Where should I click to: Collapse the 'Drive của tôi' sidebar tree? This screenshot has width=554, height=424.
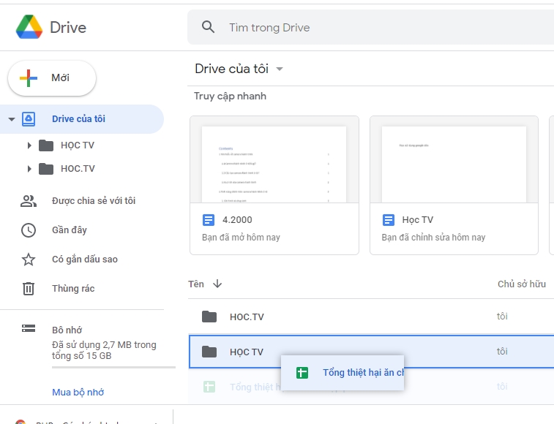12,119
